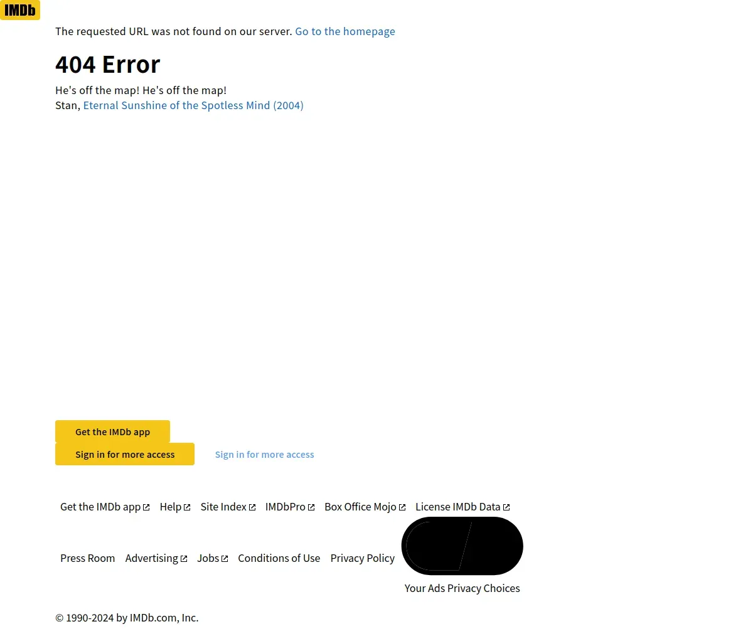Open the Press Room link
753x629 pixels.
[x=88, y=558]
